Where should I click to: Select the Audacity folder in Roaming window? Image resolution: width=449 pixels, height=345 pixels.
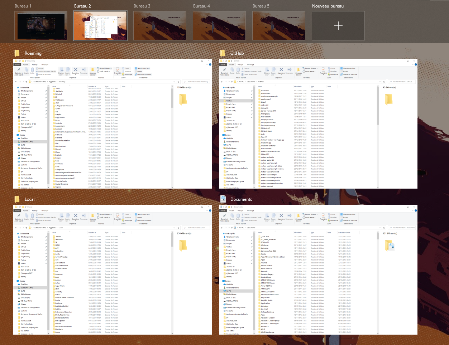(59, 123)
